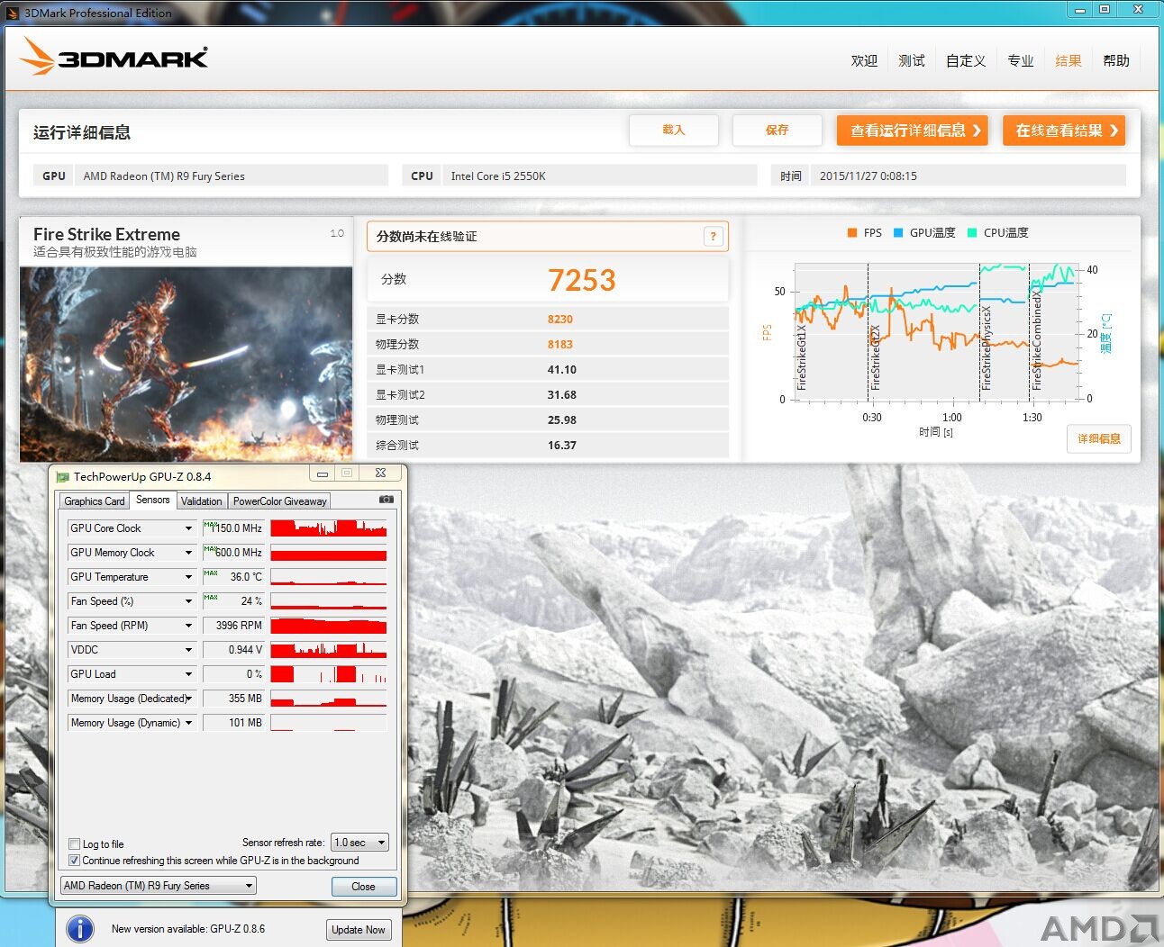Click the total score 7253
The height and width of the screenshot is (947, 1164).
[x=582, y=280]
